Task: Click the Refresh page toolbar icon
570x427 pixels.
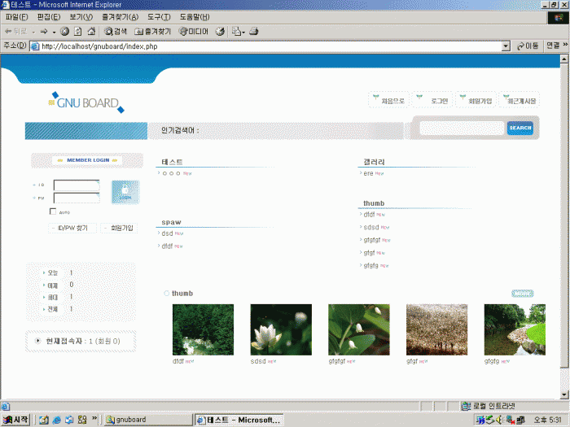Action: coord(78,32)
